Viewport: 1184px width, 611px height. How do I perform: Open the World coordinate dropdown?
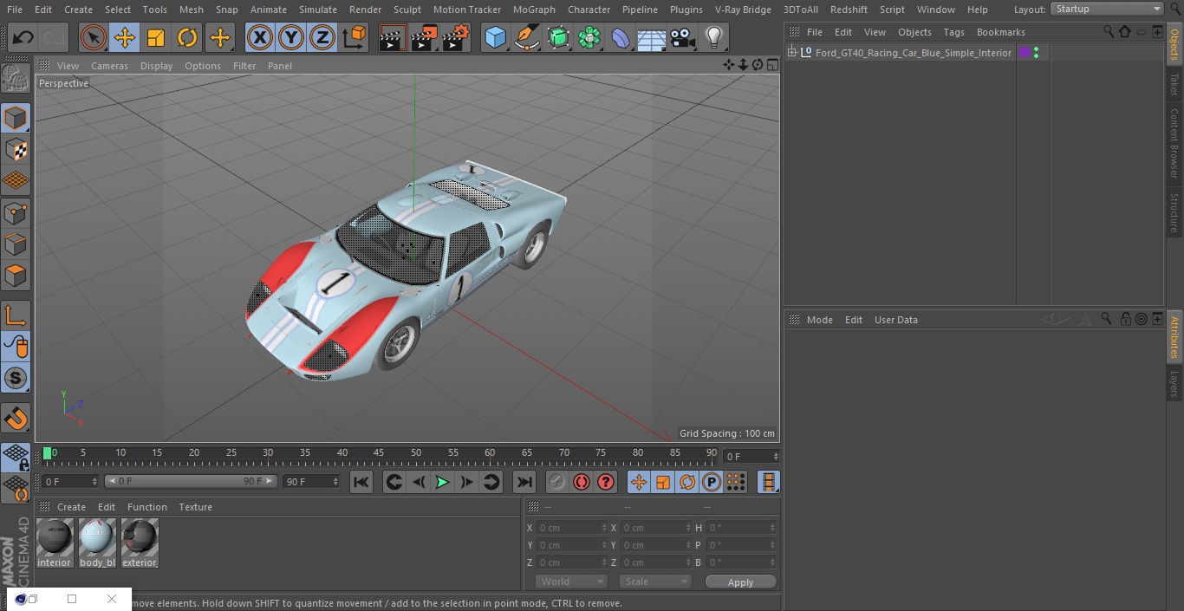point(571,582)
